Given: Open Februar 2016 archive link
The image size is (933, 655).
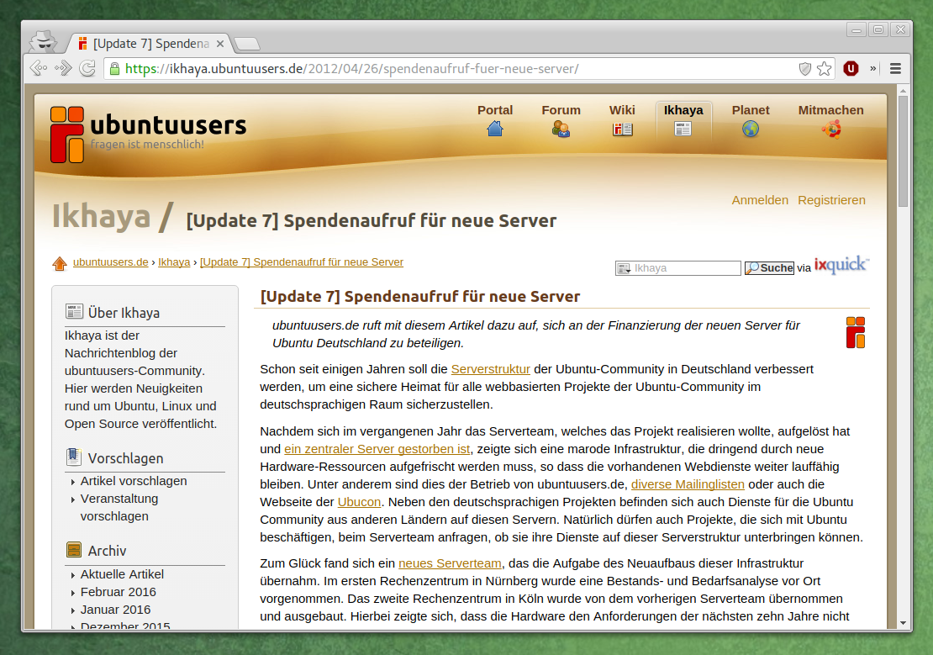Looking at the screenshot, I should pyautogui.click(x=118, y=592).
